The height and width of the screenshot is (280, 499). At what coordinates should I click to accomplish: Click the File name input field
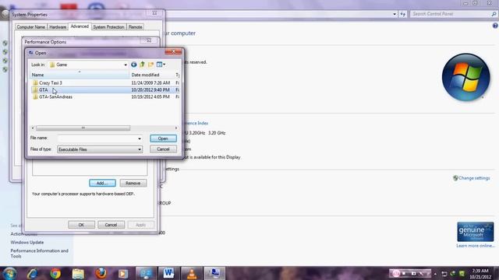click(x=97, y=138)
